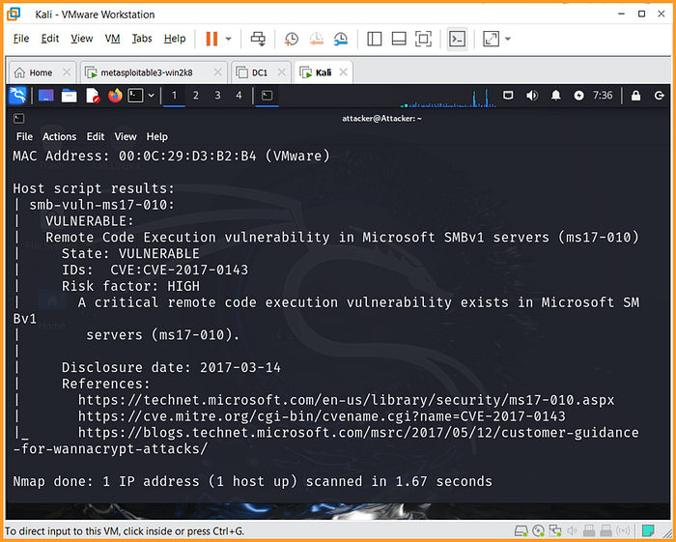Open the terminal Help menu
Image resolution: width=676 pixels, height=542 pixels.
156,136
